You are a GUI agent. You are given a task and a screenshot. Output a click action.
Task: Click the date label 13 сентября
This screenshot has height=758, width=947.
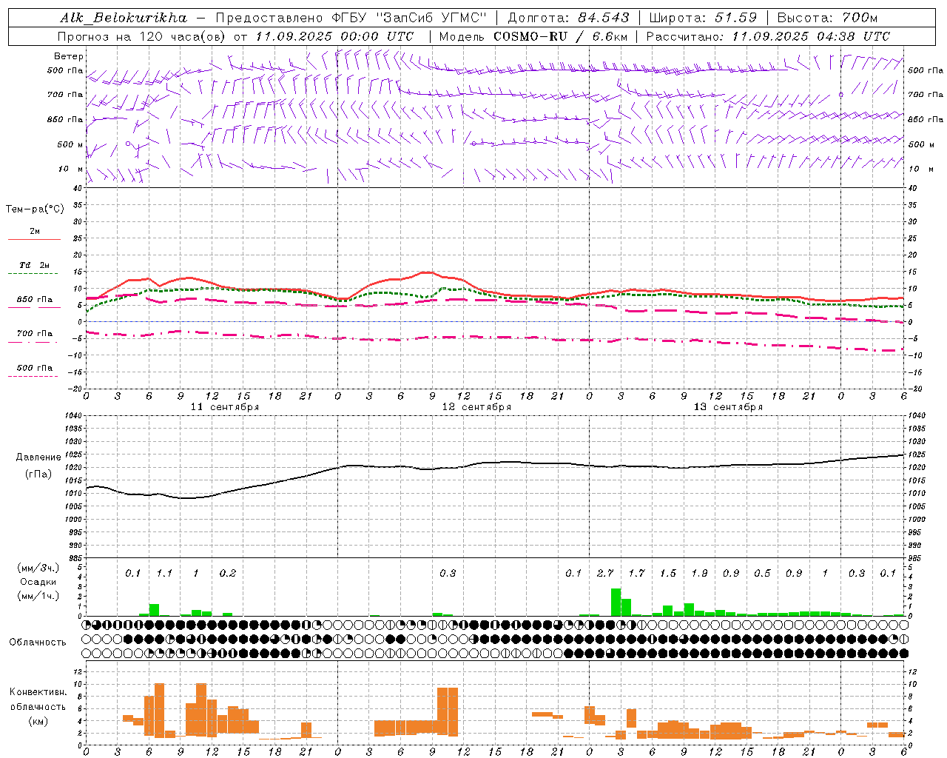coord(728,407)
